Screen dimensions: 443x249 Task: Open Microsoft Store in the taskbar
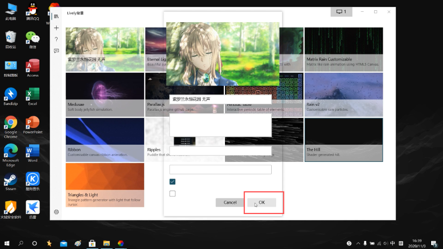pos(92,244)
